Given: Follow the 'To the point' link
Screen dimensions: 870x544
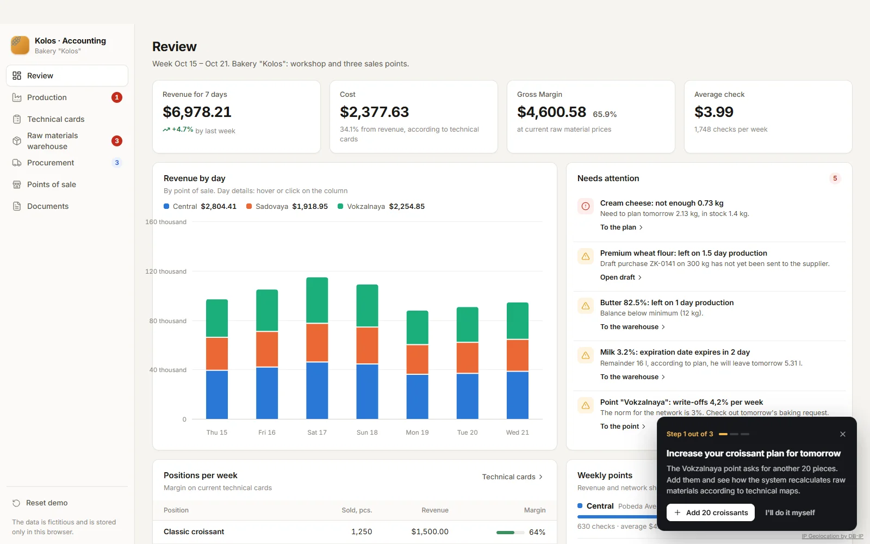Looking at the screenshot, I should point(623,426).
